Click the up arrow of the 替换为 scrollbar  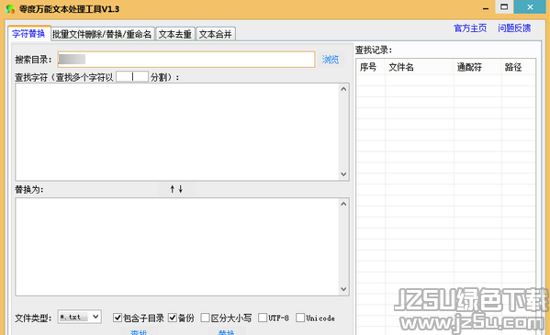tap(343, 204)
